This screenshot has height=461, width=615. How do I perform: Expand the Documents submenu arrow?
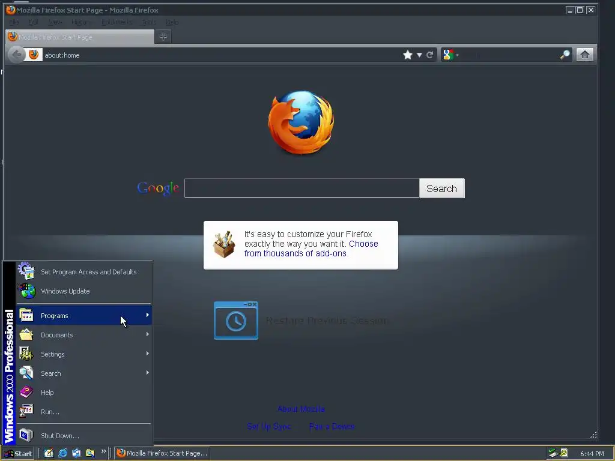pos(148,334)
